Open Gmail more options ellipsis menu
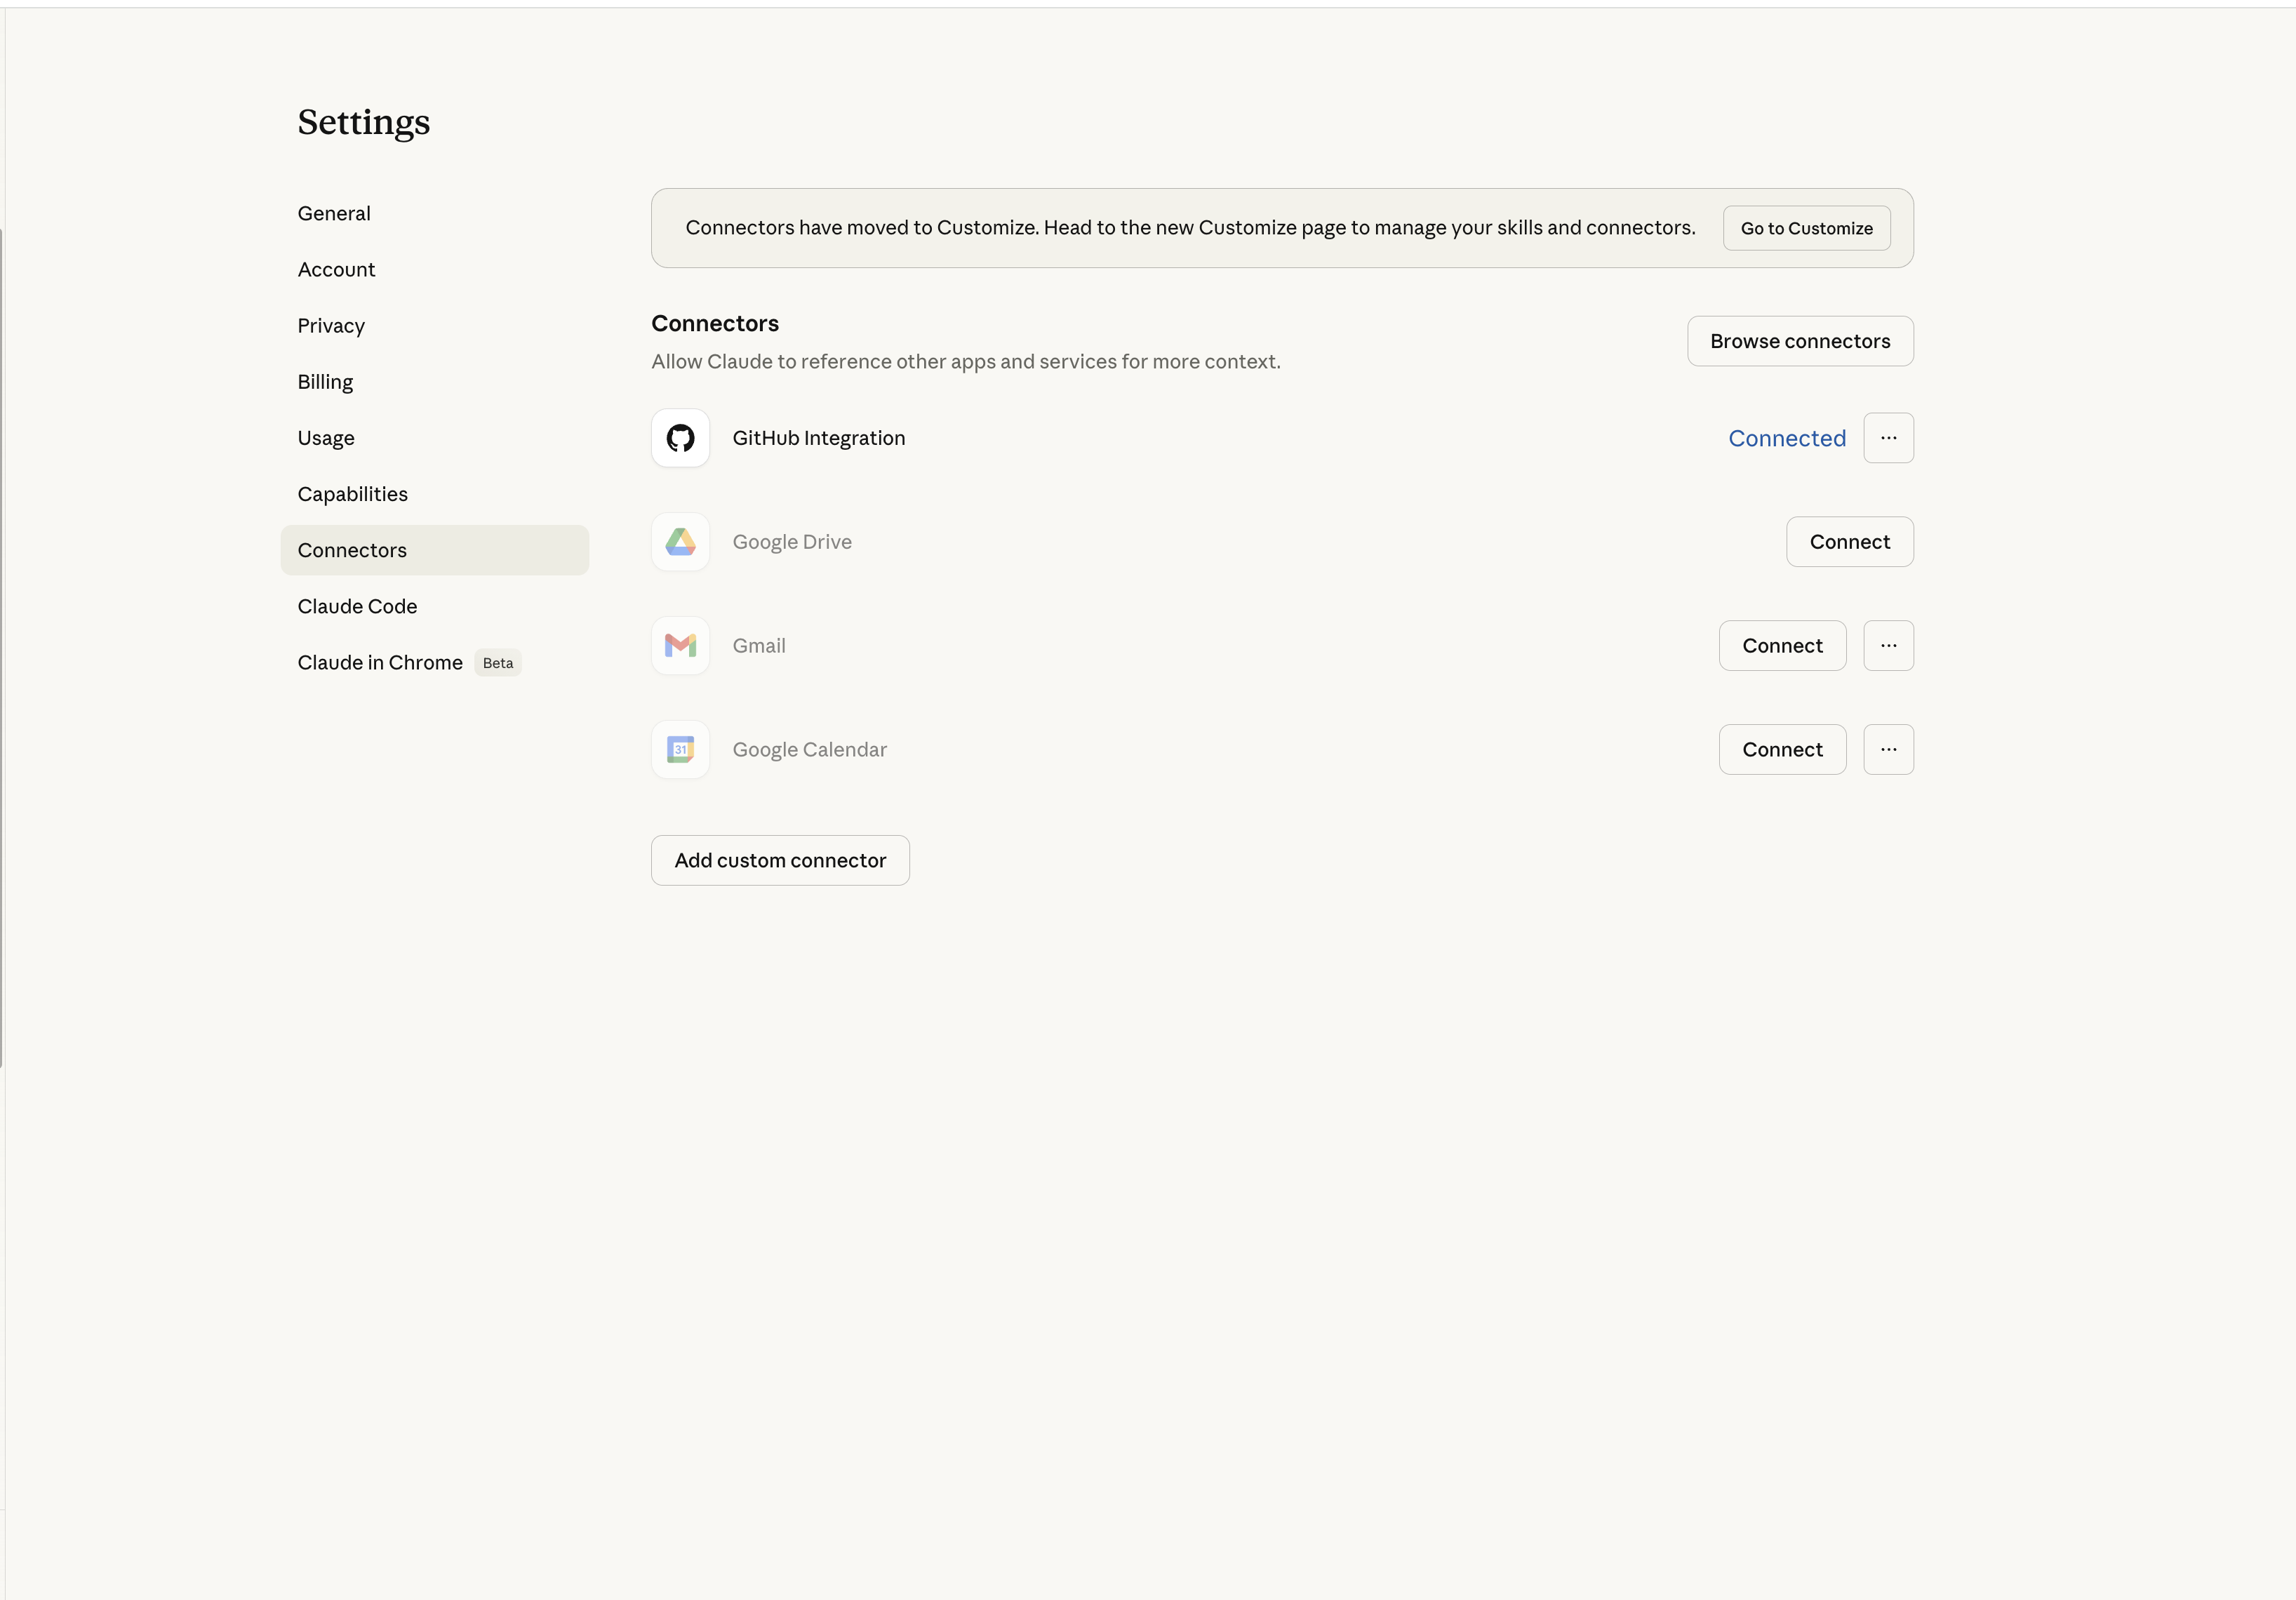This screenshot has height=1600, width=2296. click(1888, 646)
